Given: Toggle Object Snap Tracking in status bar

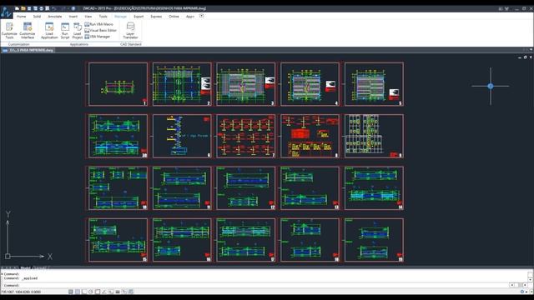Looking at the screenshot, I should [103, 292].
